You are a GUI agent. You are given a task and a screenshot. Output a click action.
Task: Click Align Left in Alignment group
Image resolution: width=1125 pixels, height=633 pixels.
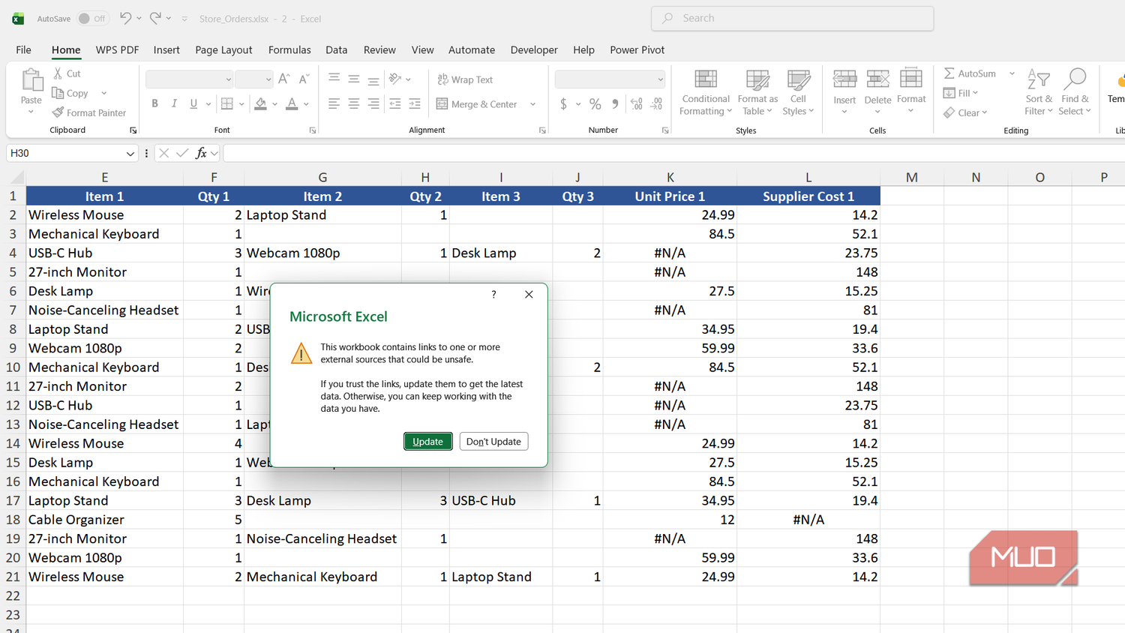(x=334, y=103)
